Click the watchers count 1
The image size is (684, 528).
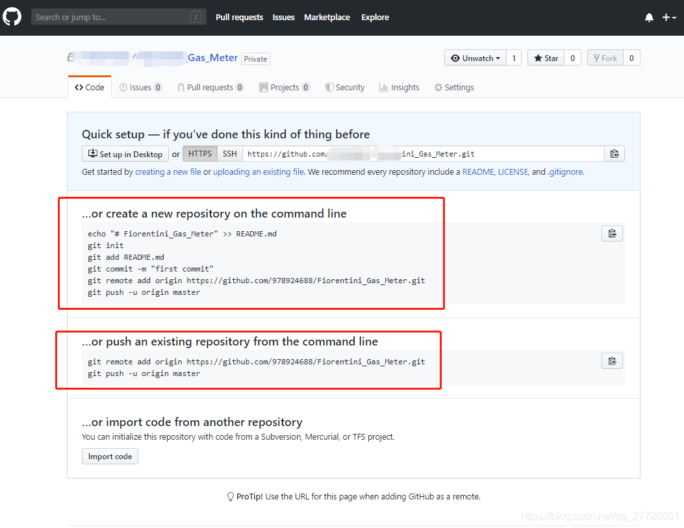click(x=514, y=58)
